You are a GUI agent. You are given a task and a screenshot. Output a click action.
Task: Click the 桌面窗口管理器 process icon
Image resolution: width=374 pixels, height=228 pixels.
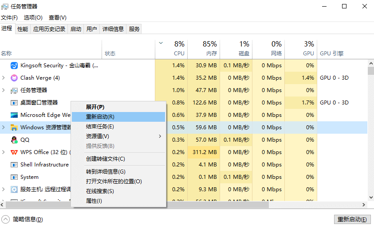point(14,103)
